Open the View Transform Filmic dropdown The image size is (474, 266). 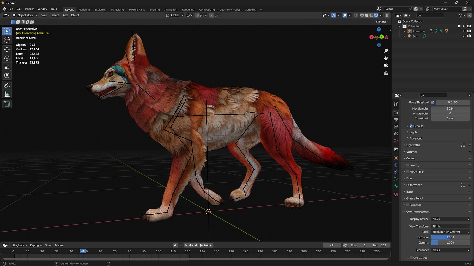coord(450,226)
